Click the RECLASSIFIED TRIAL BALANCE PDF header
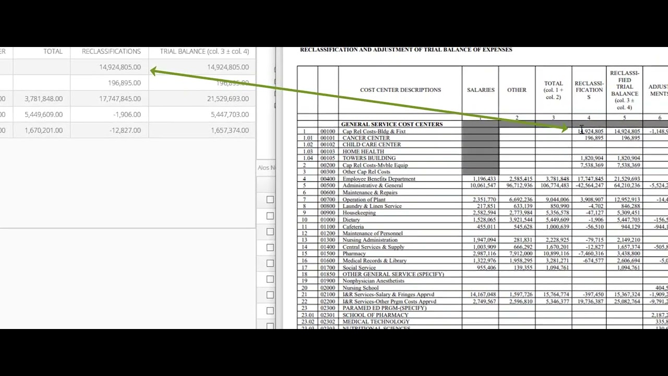The width and height of the screenshot is (668, 376). point(624,90)
